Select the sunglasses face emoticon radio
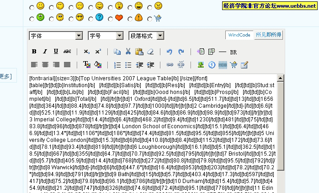The width and height of the screenshot is (319, 193). (71, 19)
